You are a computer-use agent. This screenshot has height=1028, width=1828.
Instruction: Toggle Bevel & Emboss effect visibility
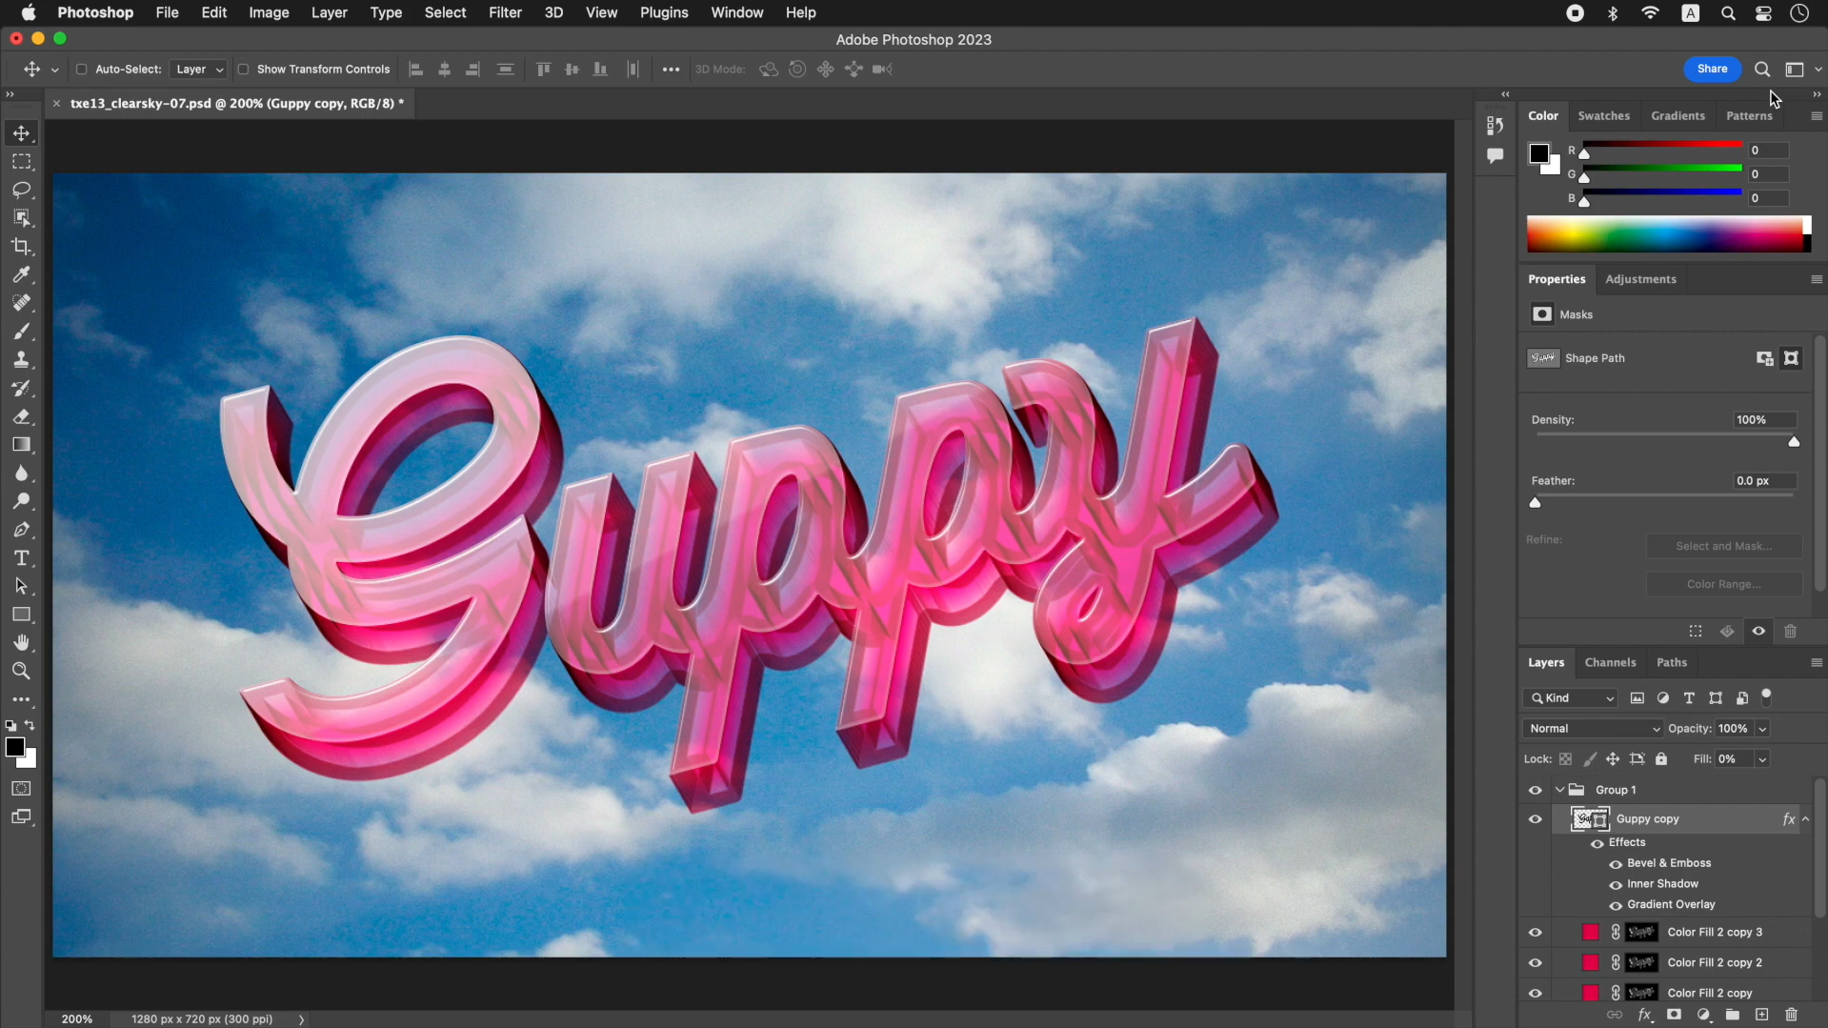click(1616, 864)
